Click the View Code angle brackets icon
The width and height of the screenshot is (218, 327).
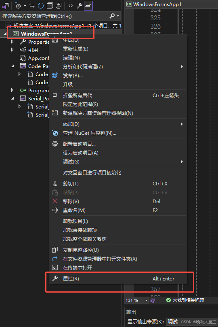pyautogui.click(x=71, y=6)
